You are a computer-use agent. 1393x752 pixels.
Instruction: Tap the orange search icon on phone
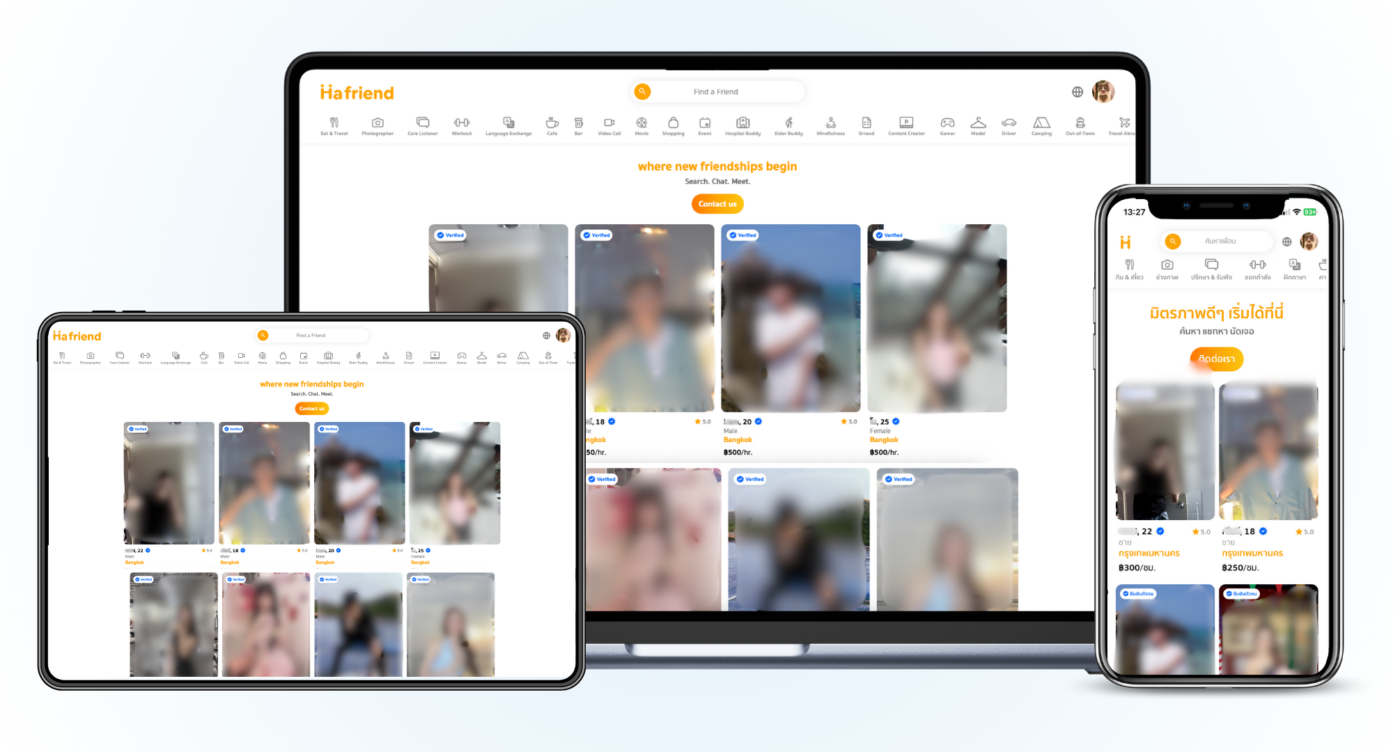(1173, 241)
